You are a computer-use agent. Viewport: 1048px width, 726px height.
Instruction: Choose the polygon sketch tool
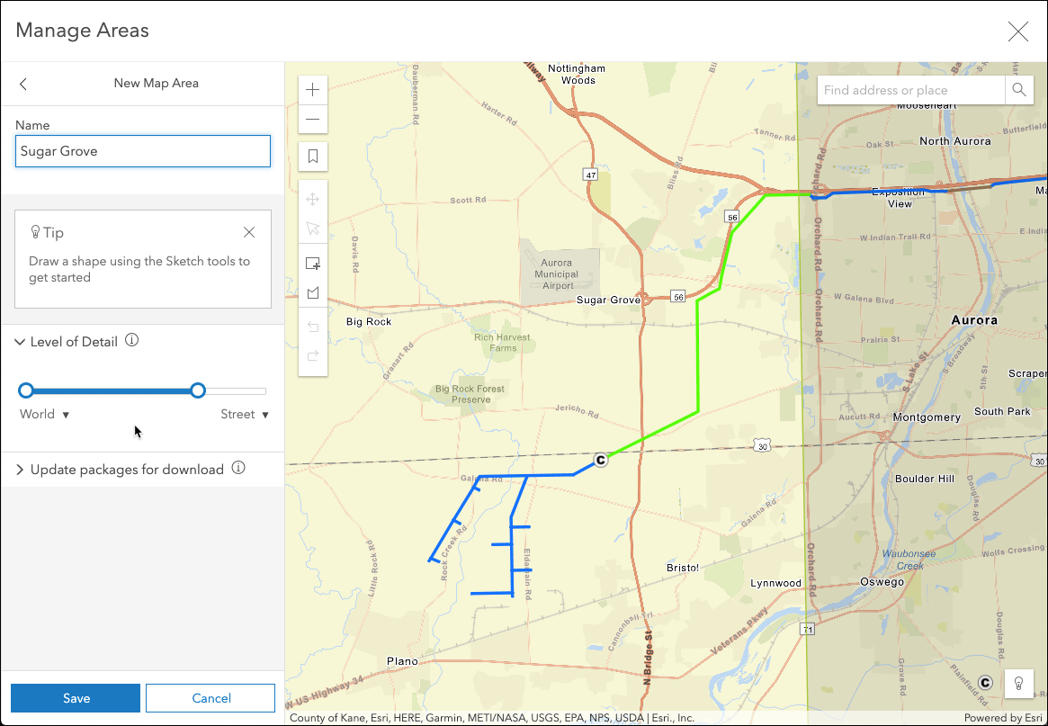(313, 292)
